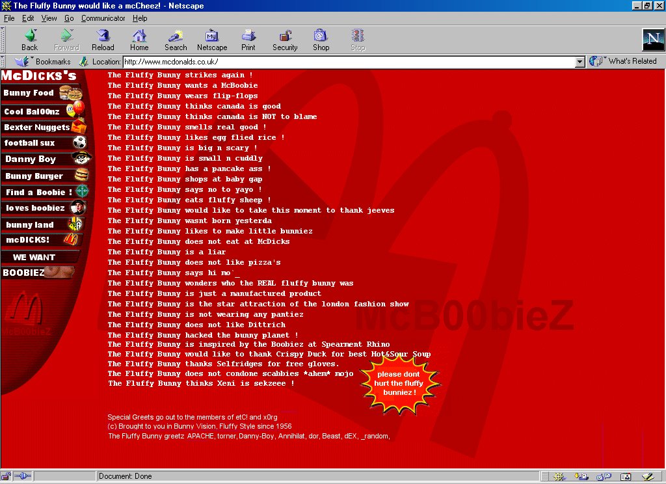Screen dimensions: 666x484
Task: Click the Netscape N logo
Action: pyautogui.click(x=653, y=40)
